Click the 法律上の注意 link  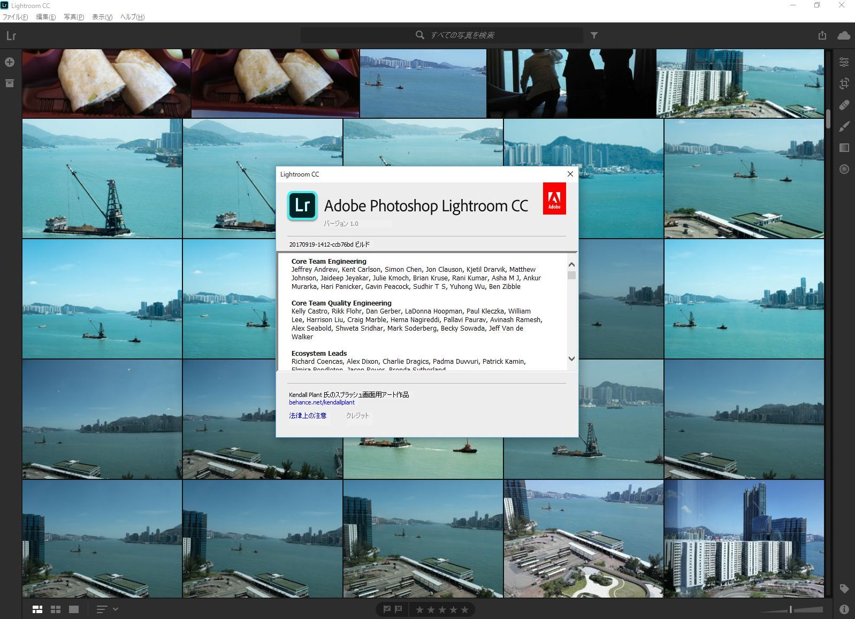coord(308,416)
